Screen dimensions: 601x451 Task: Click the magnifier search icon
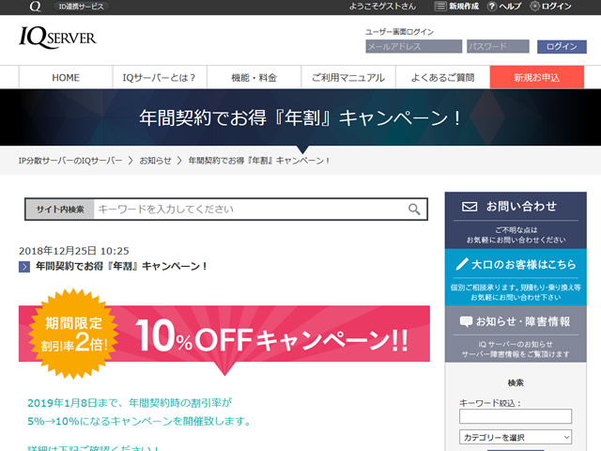[x=414, y=210]
